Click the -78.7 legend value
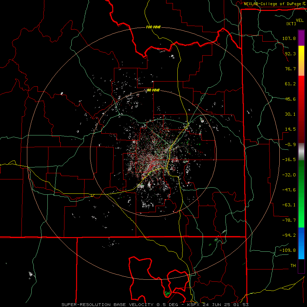 (x=289, y=220)
